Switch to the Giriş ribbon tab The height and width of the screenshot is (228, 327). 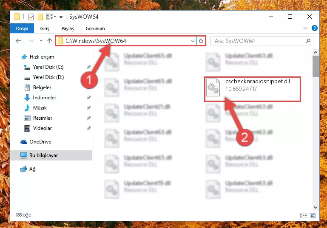coord(45,28)
